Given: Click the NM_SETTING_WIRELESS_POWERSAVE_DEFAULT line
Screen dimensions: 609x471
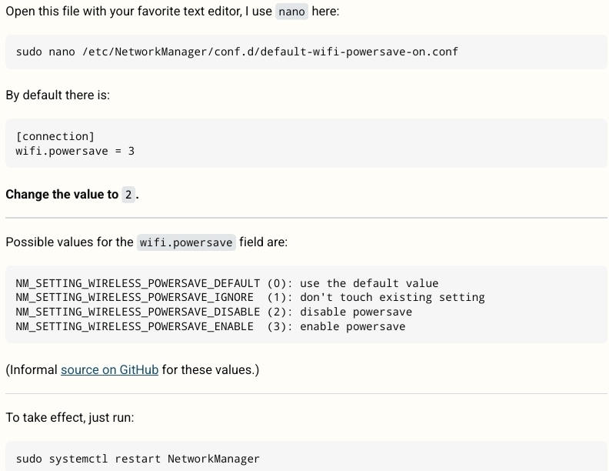Looking at the screenshot, I should (x=227, y=283).
